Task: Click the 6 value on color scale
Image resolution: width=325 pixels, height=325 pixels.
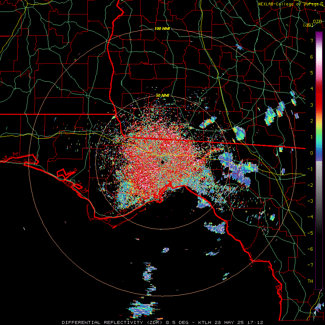Action: point(312,57)
